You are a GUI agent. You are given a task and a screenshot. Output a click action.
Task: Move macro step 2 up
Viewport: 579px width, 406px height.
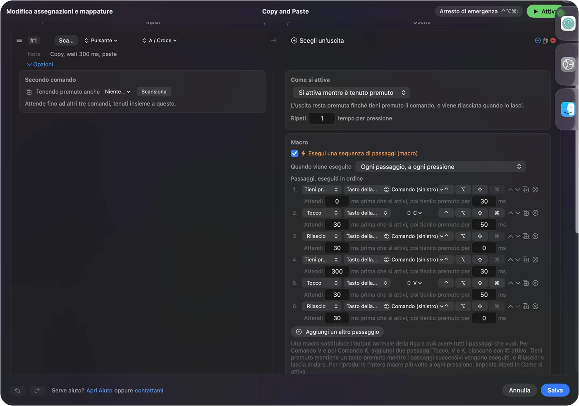tap(510, 213)
